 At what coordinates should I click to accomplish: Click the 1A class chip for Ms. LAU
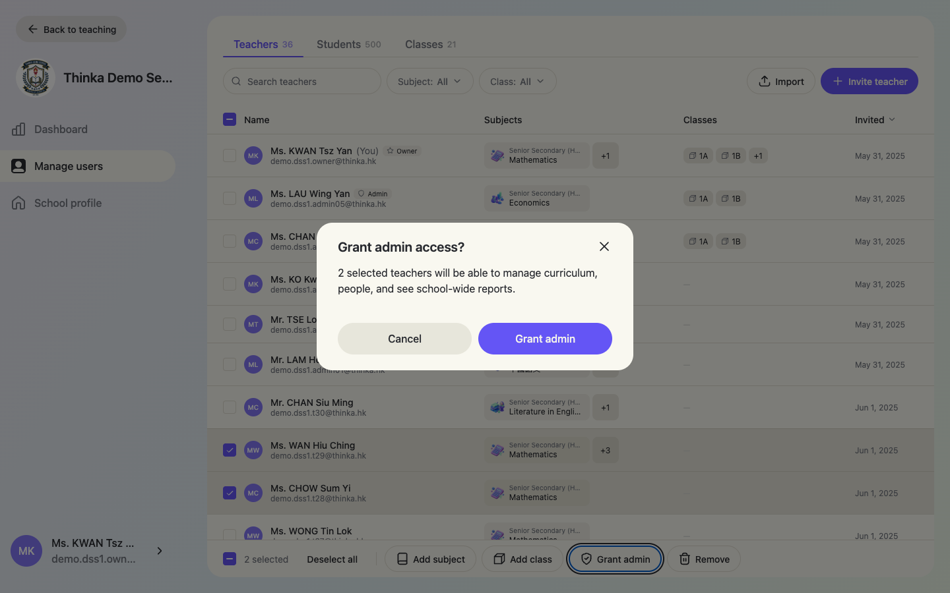pos(698,198)
